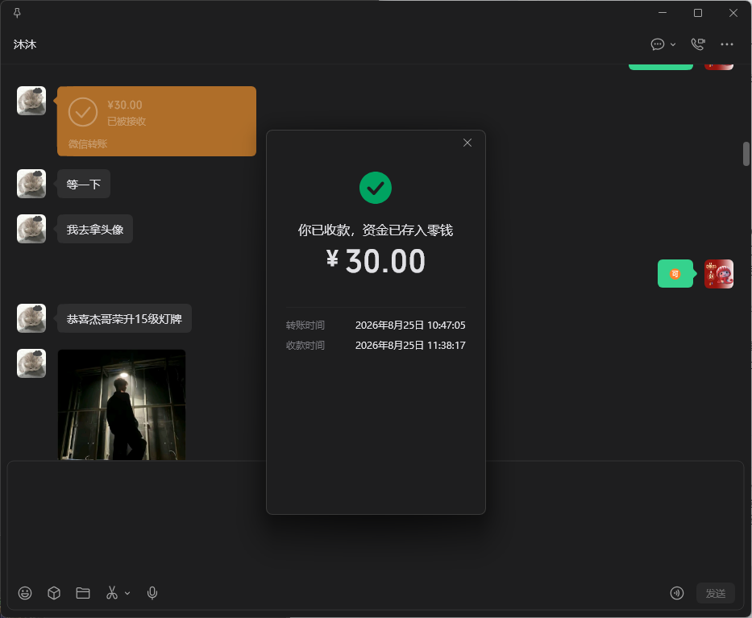Click the message 等一下
This screenshot has width=752, height=618.
[x=84, y=184]
